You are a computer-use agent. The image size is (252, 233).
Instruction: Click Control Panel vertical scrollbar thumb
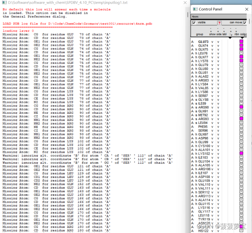[249, 21]
